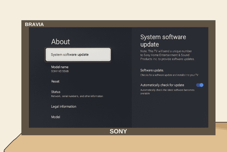Image resolution: width=227 pixels, height=152 pixels.
Task: Open Legal information
Action: (x=64, y=106)
